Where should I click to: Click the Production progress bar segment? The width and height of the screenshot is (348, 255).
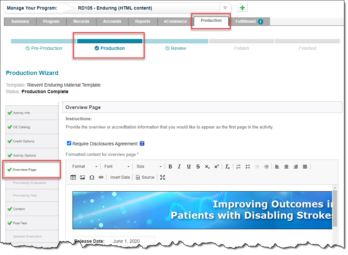click(110, 41)
